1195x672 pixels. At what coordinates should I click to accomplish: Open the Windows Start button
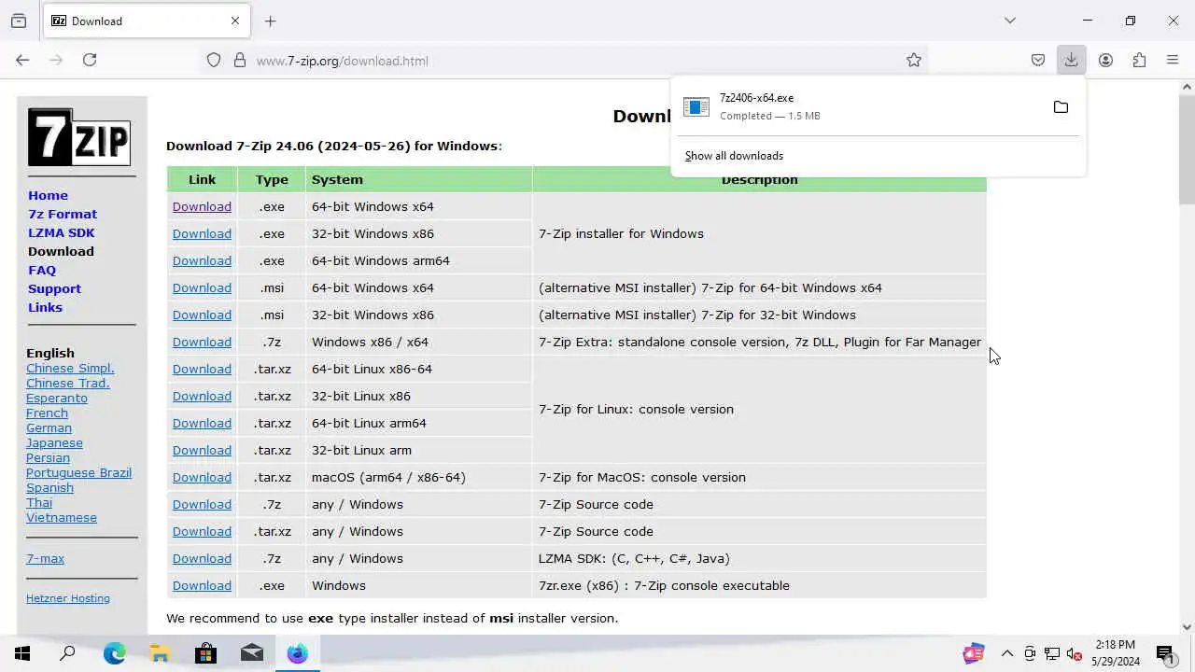pos(22,653)
